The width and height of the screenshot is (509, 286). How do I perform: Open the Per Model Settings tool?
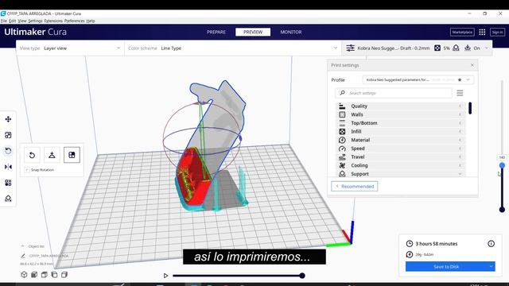tap(8, 183)
